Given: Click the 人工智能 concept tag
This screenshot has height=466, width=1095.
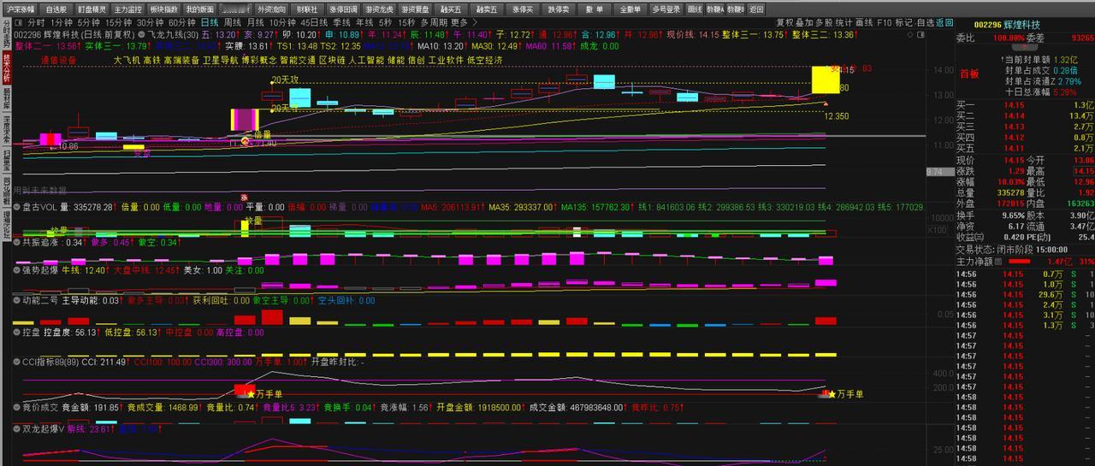Looking at the screenshot, I should coord(366,60).
